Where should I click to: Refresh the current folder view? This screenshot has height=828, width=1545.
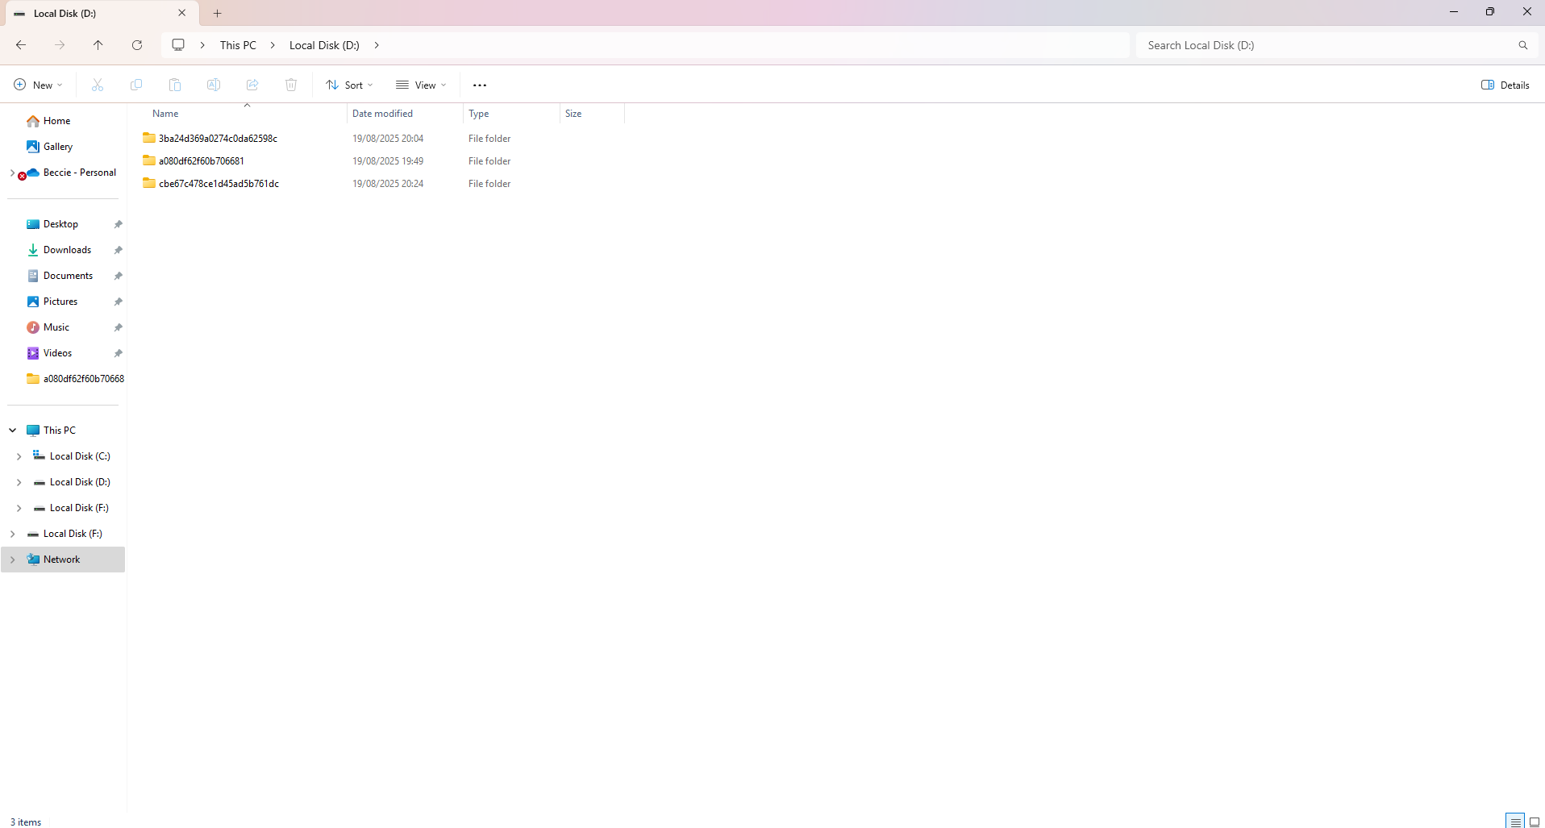[137, 45]
